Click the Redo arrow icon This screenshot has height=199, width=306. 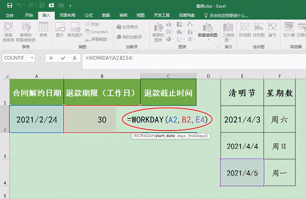[x=31, y=5]
